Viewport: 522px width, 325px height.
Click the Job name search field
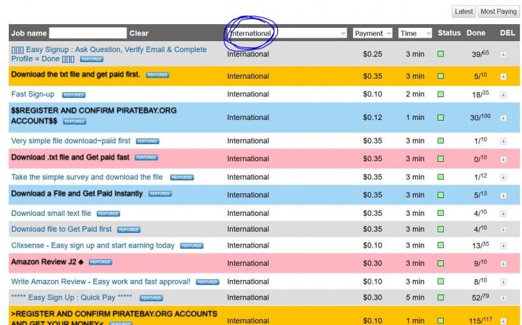click(88, 33)
